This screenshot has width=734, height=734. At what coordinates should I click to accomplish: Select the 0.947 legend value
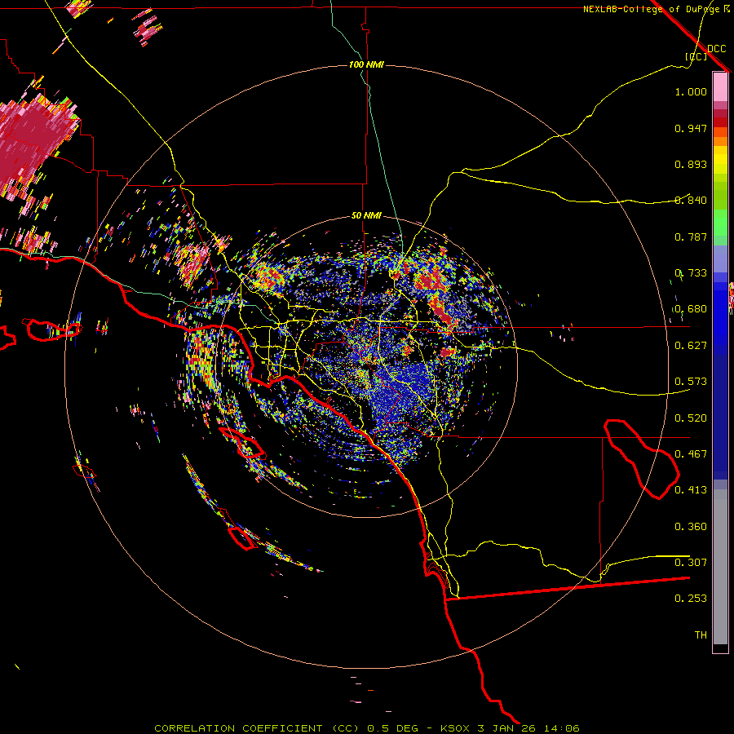(x=691, y=128)
